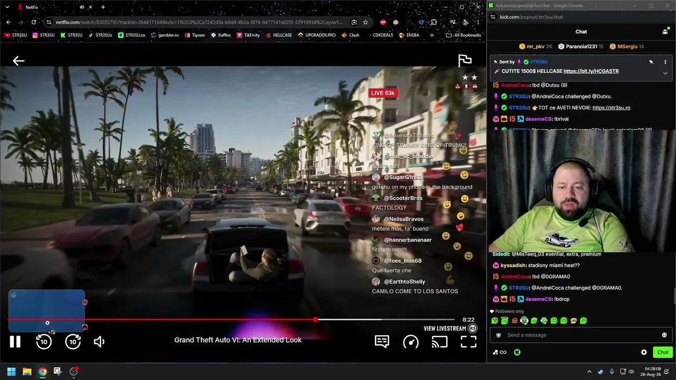Viewport: 676px width, 380px height.
Task: Open the HELLCASE bookmark
Action: click(278, 35)
